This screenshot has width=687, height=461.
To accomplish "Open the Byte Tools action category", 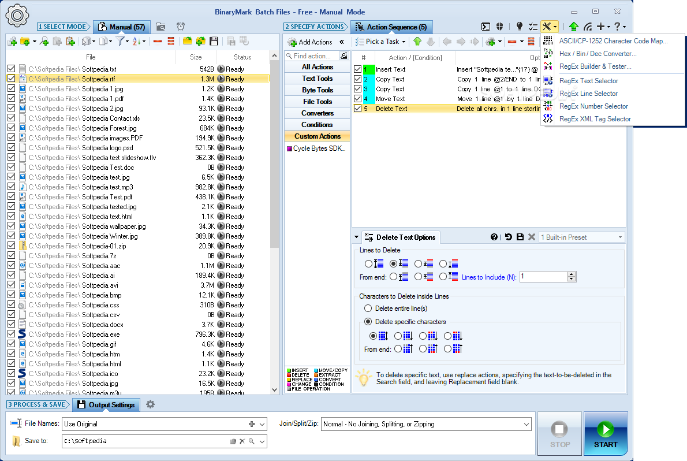I will point(317,90).
